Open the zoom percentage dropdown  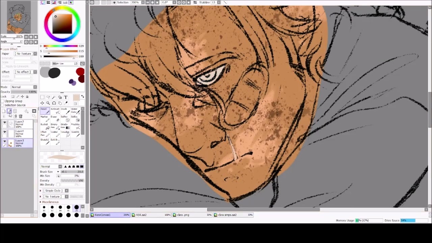click(143, 2)
